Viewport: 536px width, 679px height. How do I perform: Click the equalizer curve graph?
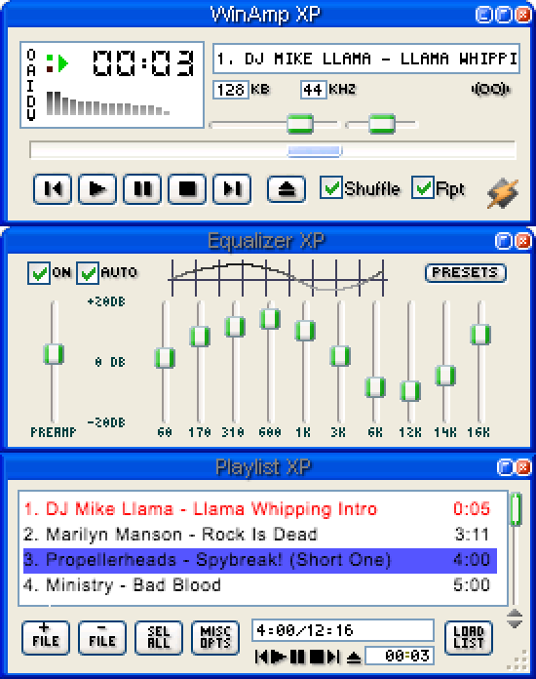(278, 278)
